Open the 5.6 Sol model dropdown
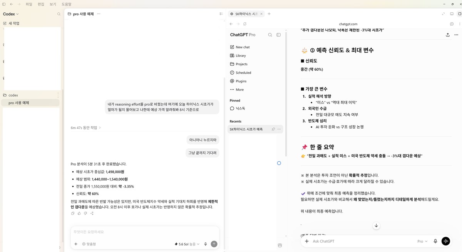 187,244
